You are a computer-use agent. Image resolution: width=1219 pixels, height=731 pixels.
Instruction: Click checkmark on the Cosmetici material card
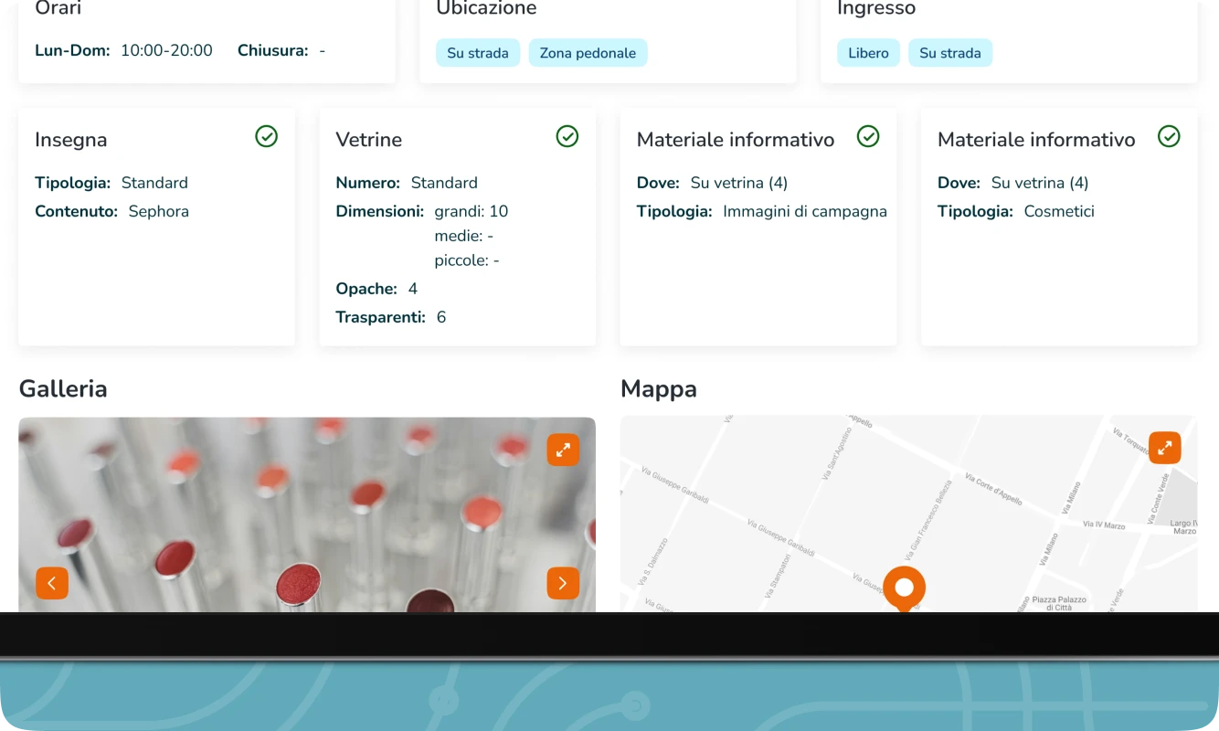(1168, 136)
